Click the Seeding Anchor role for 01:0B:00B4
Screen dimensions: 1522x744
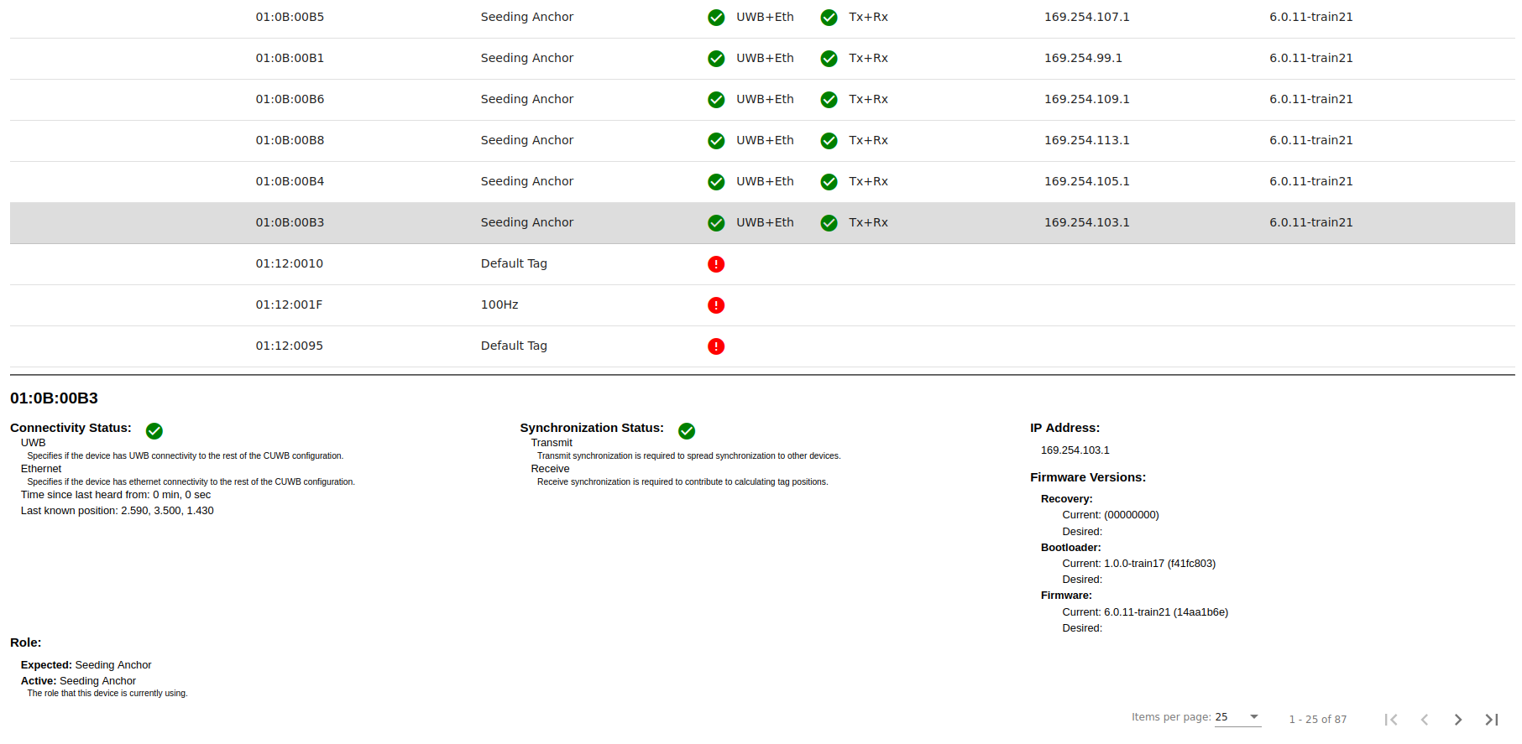(x=526, y=181)
